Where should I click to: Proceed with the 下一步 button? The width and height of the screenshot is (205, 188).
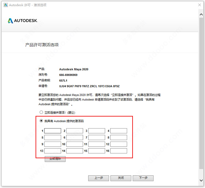143,178
